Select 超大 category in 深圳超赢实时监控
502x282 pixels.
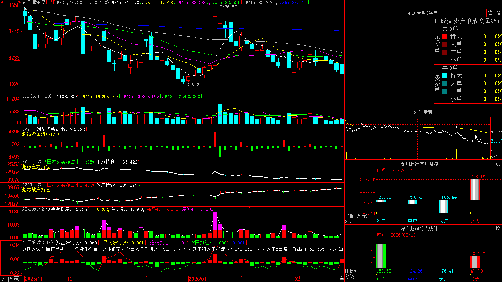[475, 221]
